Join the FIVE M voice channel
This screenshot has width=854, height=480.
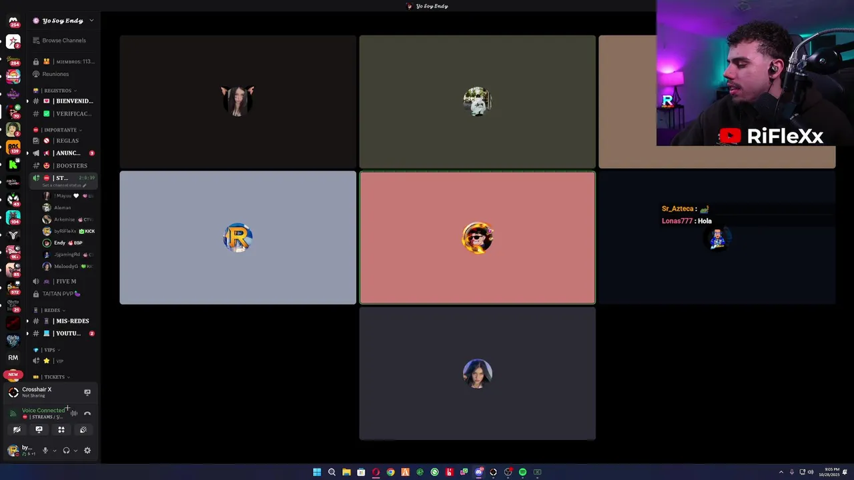point(63,281)
